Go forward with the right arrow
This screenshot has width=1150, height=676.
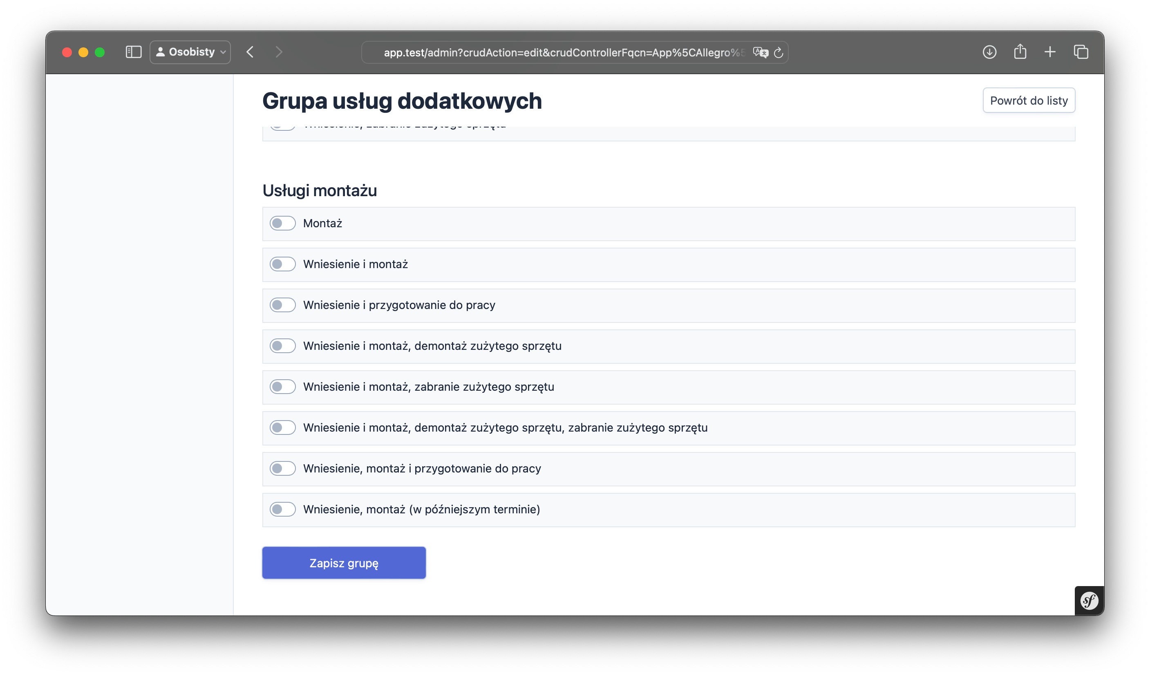[x=279, y=52]
